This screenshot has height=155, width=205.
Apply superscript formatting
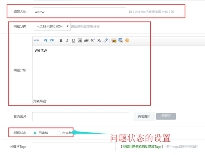pos(93,41)
